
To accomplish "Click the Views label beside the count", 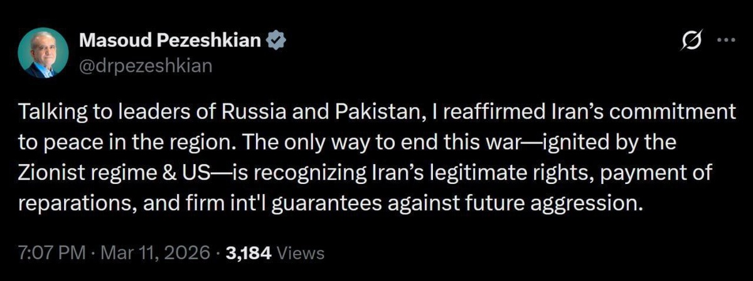I will (x=301, y=253).
